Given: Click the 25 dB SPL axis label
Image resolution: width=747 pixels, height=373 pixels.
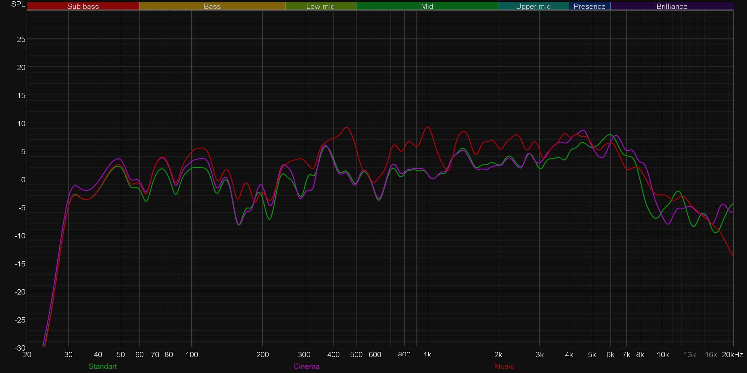Looking at the screenshot, I should (x=21, y=39).
